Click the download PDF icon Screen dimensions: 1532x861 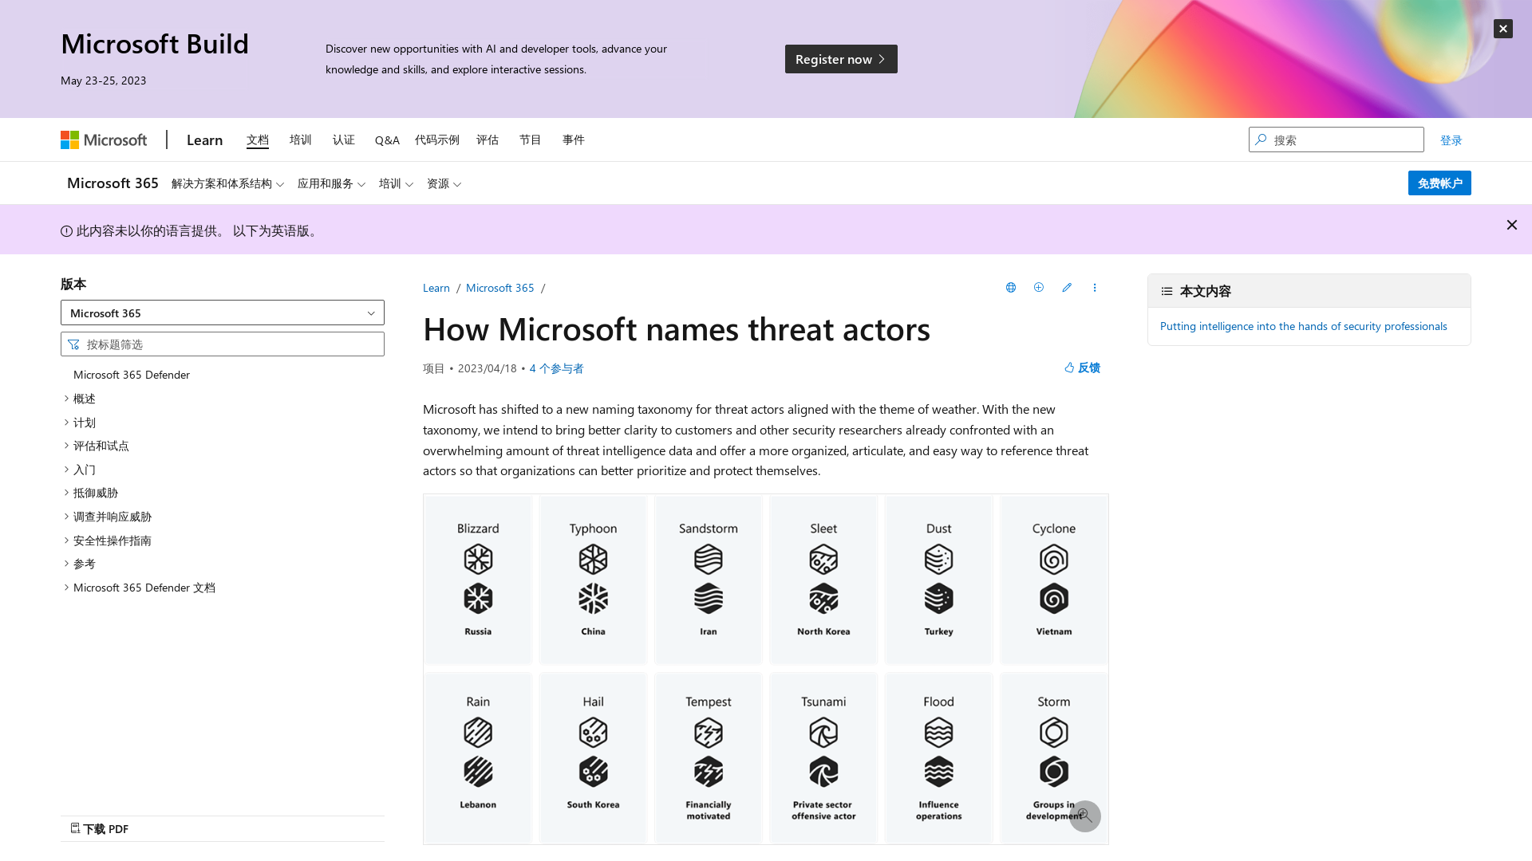click(75, 828)
